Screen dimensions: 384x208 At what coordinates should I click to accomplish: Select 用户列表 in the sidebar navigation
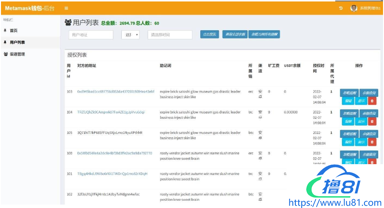tap(17, 42)
